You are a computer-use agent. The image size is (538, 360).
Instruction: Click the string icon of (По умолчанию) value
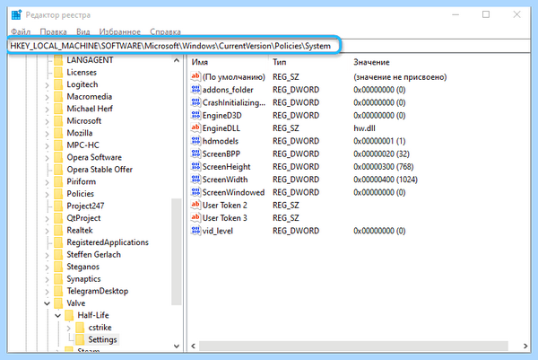click(x=195, y=76)
